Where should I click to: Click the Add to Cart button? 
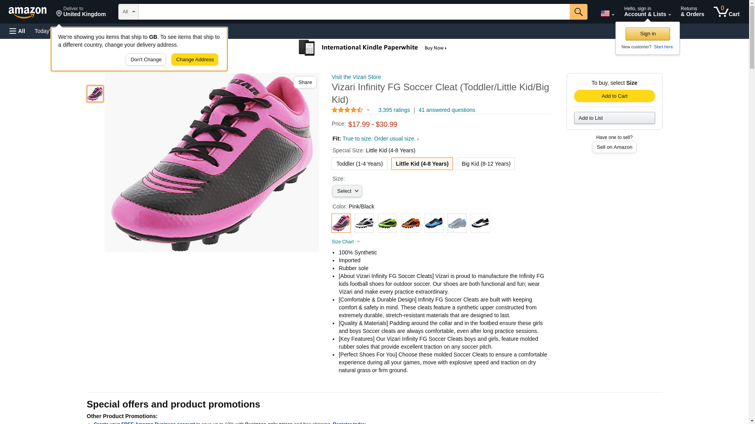(614, 96)
